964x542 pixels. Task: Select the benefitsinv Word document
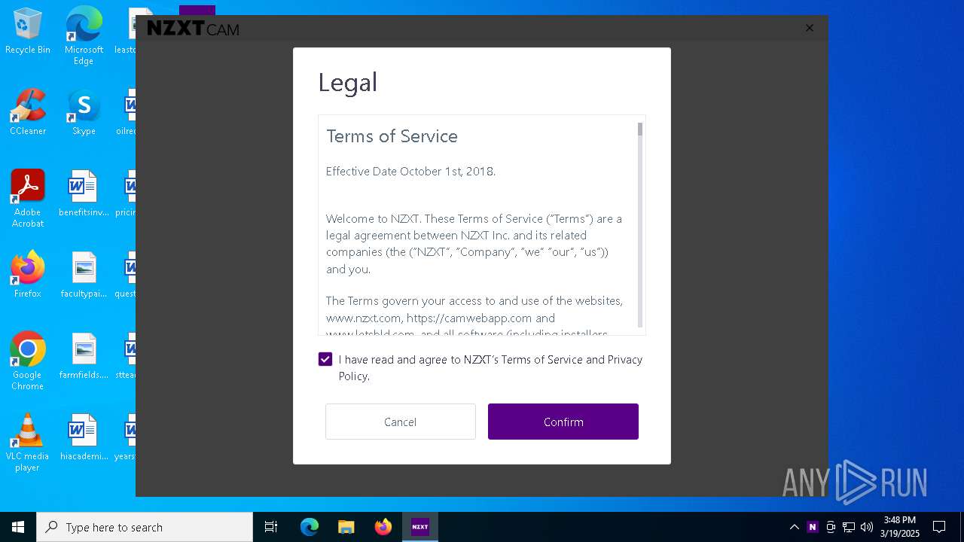[x=84, y=193]
